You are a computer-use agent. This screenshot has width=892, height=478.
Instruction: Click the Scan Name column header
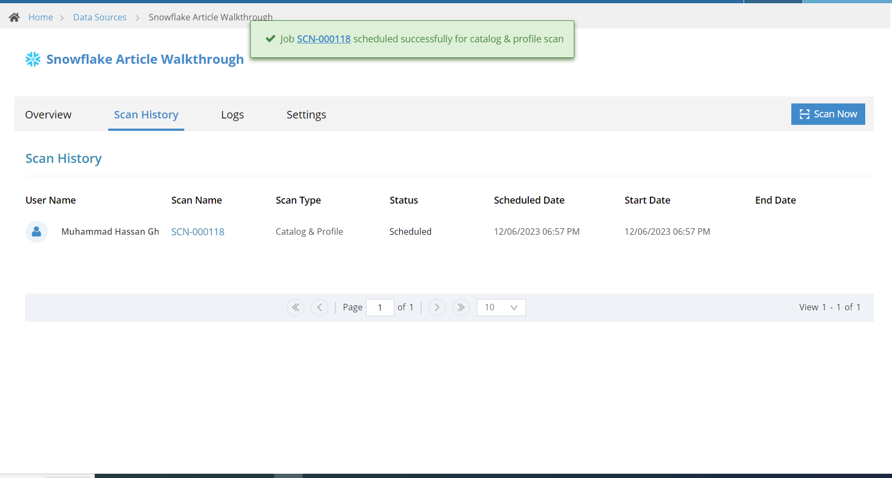pyautogui.click(x=197, y=200)
